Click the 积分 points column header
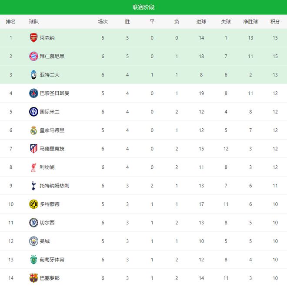This screenshot has height=287, width=287. pos(275,22)
